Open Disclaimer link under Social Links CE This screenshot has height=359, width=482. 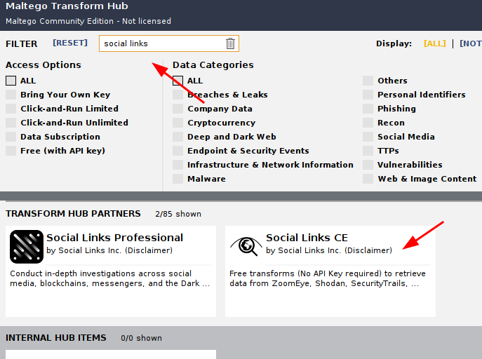pyautogui.click(x=368, y=250)
